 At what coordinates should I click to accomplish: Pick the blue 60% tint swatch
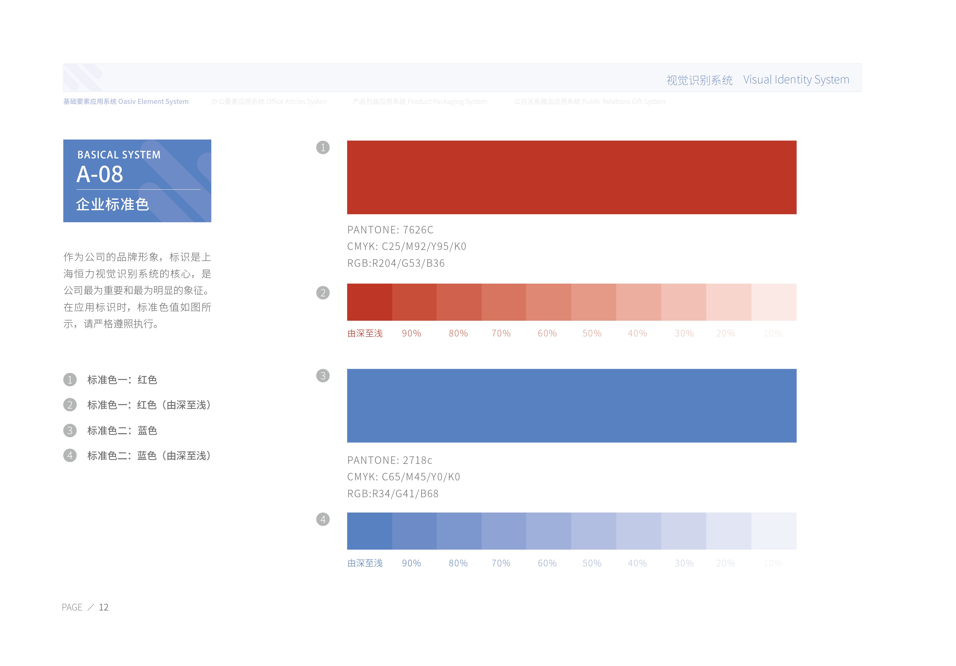click(549, 531)
